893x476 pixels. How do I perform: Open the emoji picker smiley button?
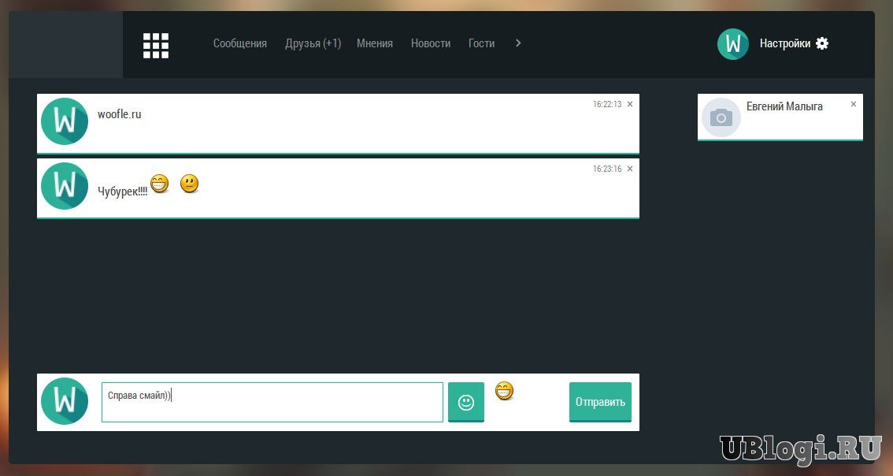(x=466, y=402)
